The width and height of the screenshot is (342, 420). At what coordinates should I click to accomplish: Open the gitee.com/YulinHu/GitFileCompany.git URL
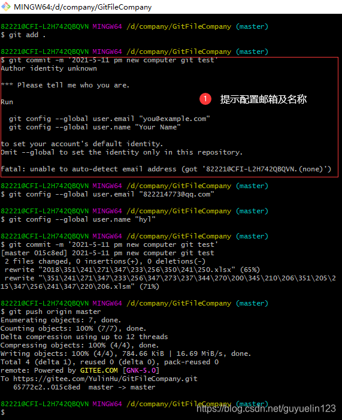(105, 379)
